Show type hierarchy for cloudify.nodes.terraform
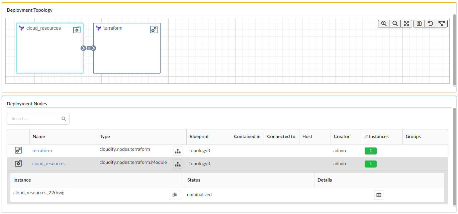Viewport: 458px width, 214px height. (178, 151)
